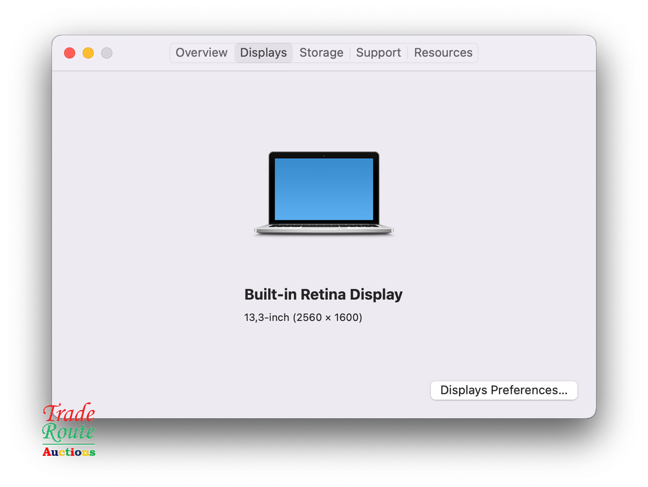
Task: Click the red 'Trade' text in the watermark logo
Action: click(x=68, y=413)
